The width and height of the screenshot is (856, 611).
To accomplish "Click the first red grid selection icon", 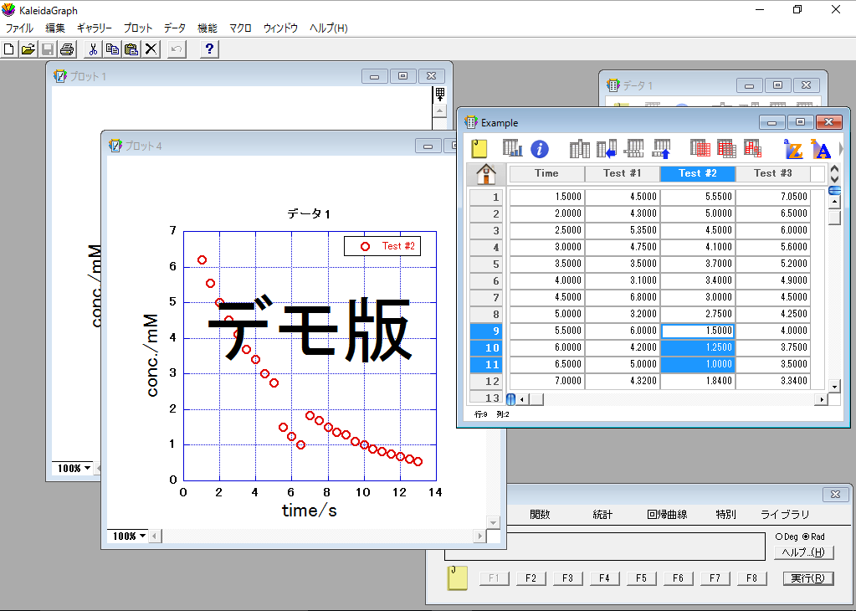I will [x=700, y=148].
